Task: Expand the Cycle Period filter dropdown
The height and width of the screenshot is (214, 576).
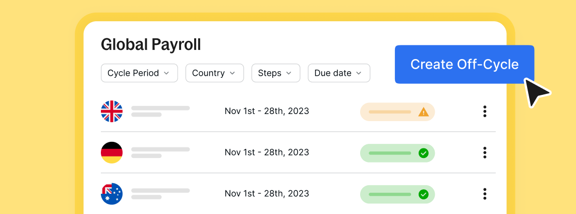Action: 139,73
